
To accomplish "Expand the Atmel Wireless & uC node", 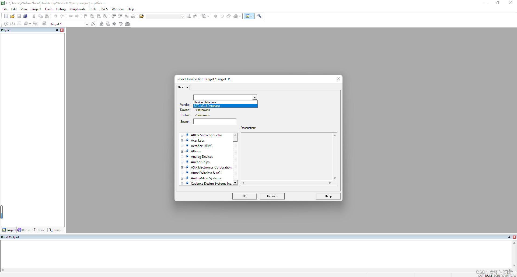I will (x=182, y=173).
